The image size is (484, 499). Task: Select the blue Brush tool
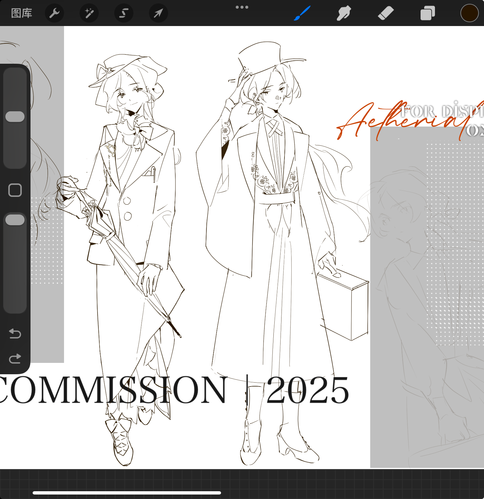[302, 13]
